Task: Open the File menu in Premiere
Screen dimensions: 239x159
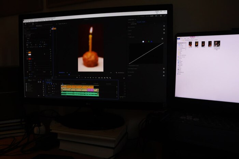Action: click(x=24, y=22)
